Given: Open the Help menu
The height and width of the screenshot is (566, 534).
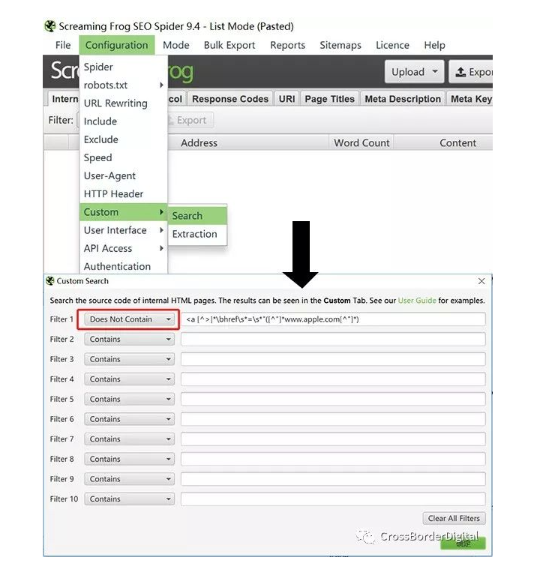Looking at the screenshot, I should click(x=434, y=45).
